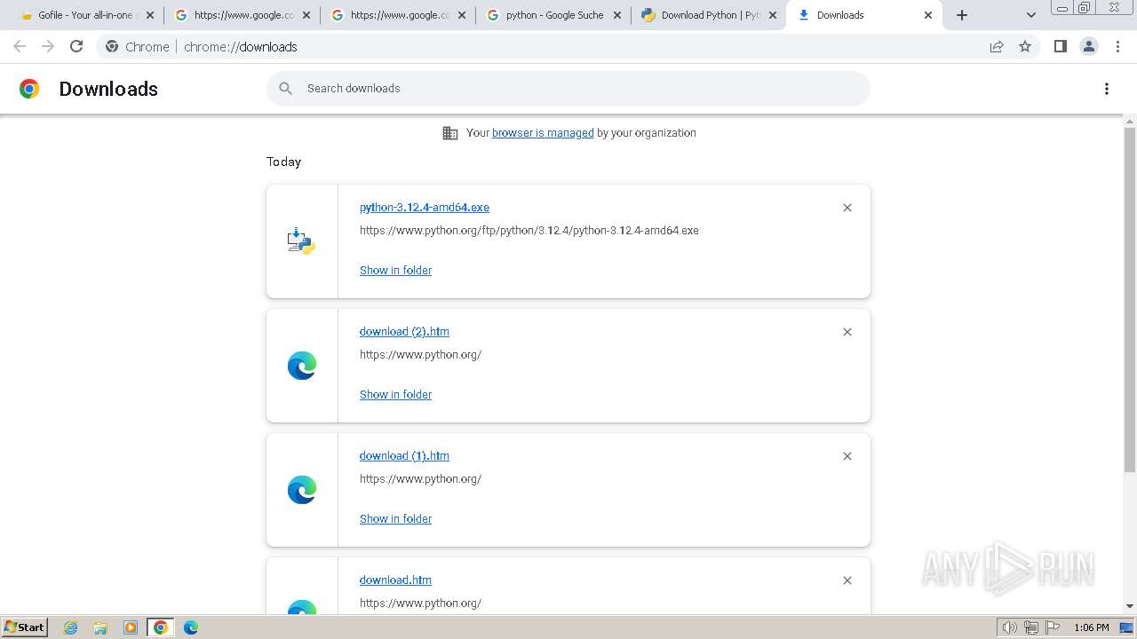1137x639 pixels.
Task: Open the side panel icon
Action: tap(1060, 46)
